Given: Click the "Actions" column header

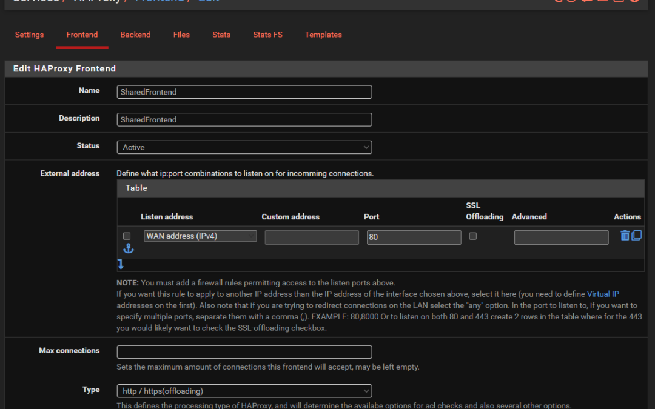Looking at the screenshot, I should pos(628,217).
